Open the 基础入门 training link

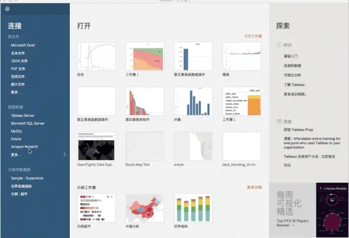coord(291,56)
